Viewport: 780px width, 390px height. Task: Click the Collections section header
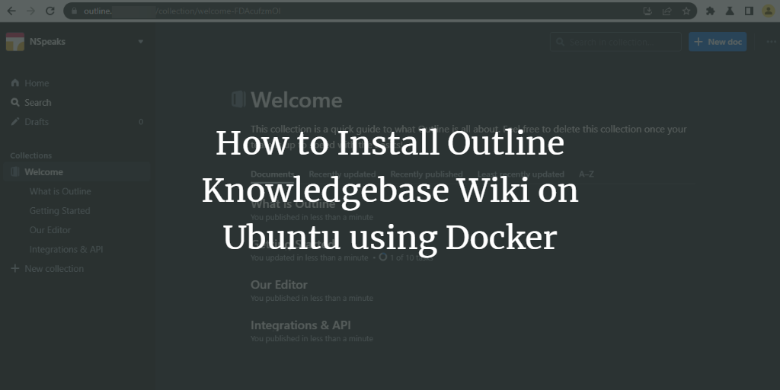coord(30,155)
